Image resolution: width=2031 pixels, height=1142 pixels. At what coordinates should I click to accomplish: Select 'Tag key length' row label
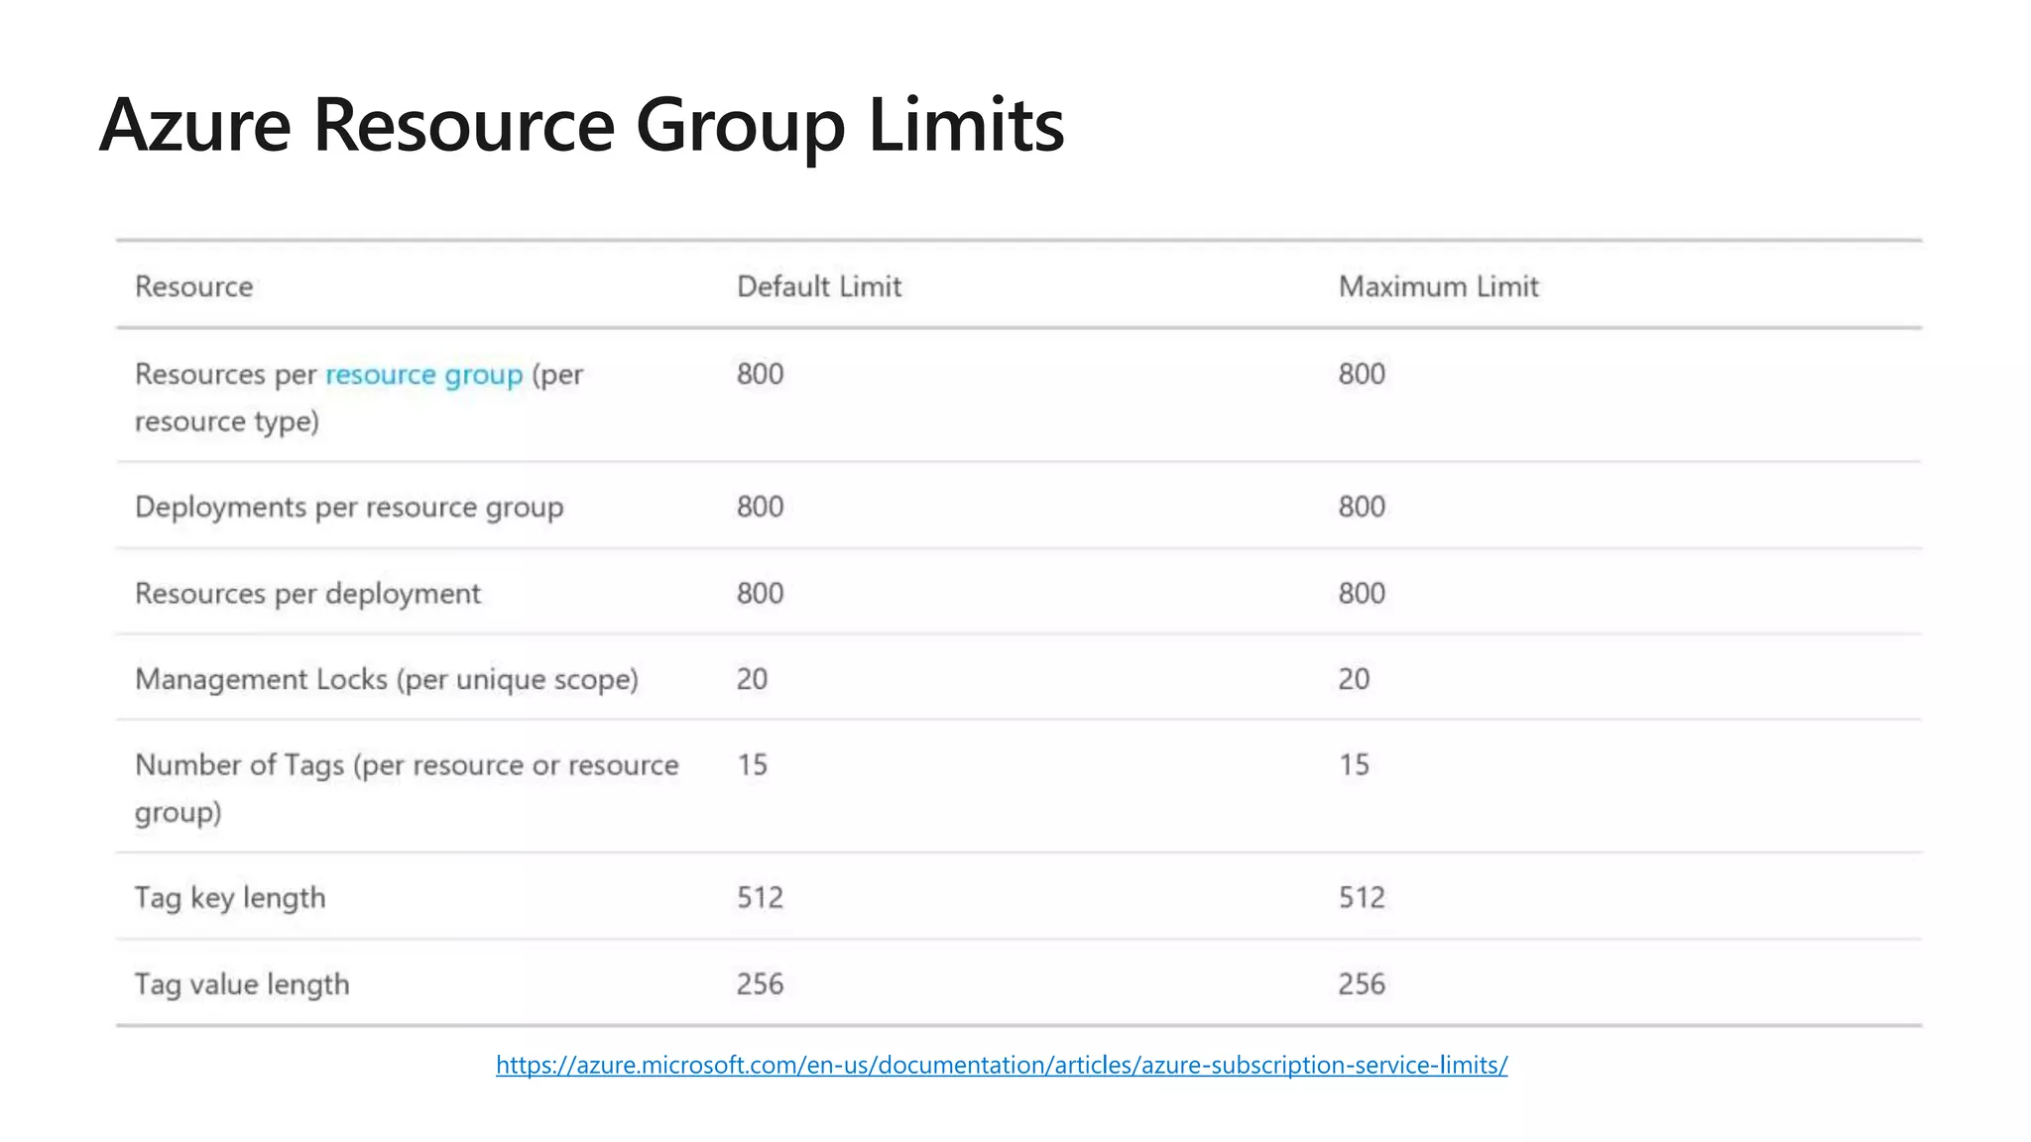230,898
